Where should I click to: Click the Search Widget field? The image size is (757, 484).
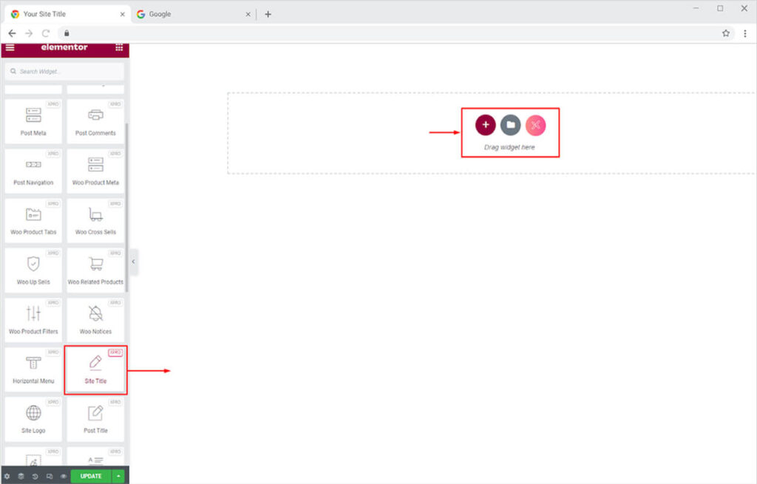tap(64, 71)
